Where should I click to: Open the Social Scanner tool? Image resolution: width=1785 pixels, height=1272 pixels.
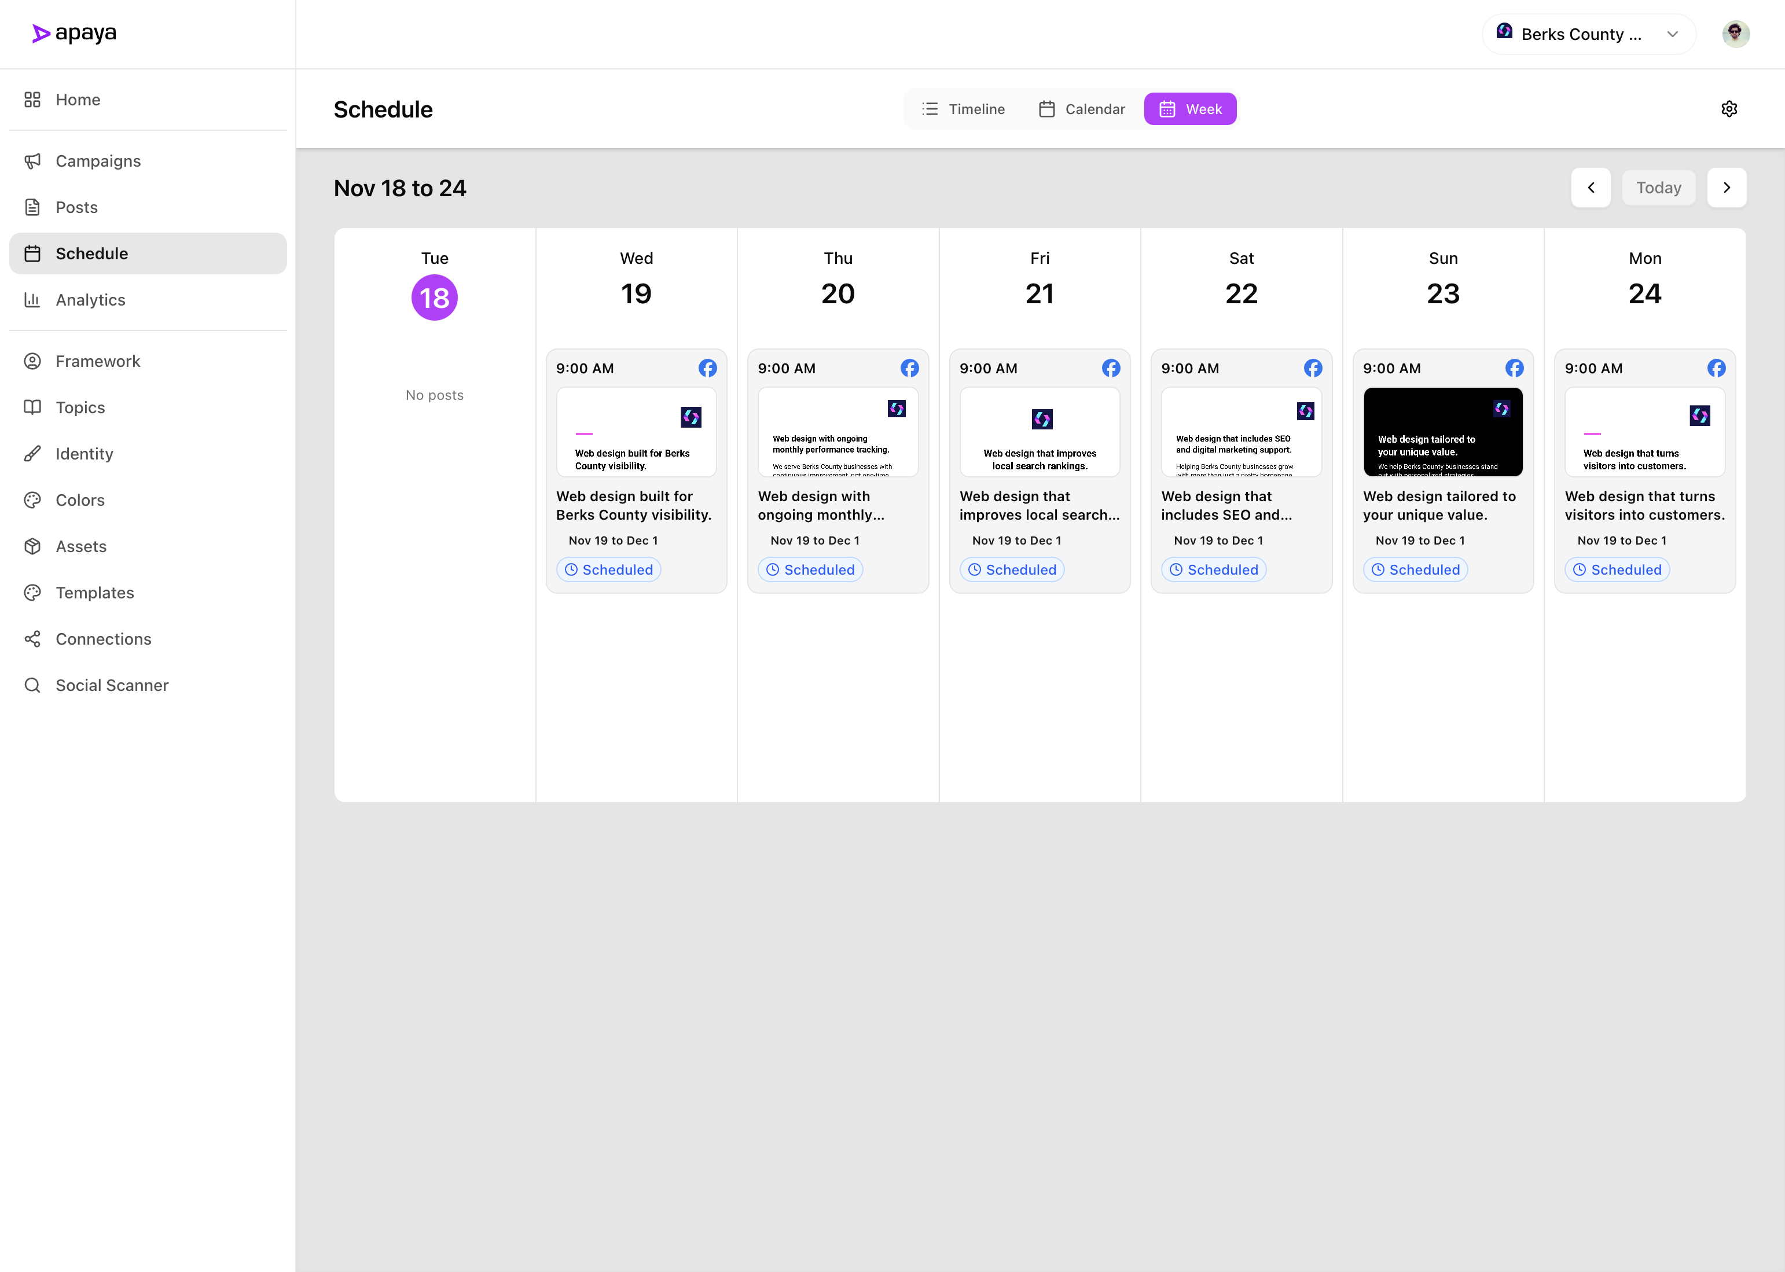pos(112,685)
